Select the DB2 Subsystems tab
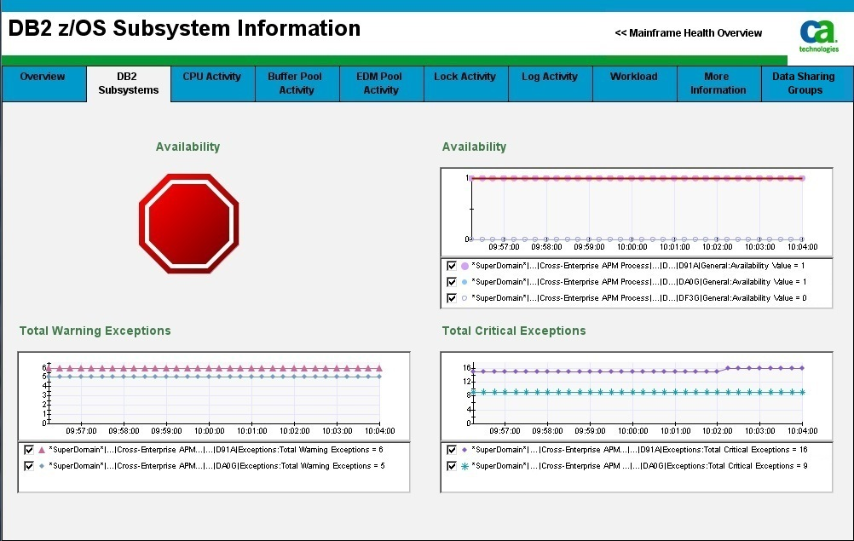The width and height of the screenshot is (854, 541). click(x=129, y=83)
